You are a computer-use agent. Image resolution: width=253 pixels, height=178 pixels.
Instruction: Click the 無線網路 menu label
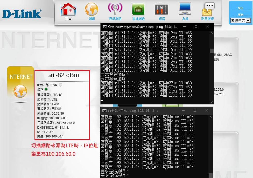point(115,19)
